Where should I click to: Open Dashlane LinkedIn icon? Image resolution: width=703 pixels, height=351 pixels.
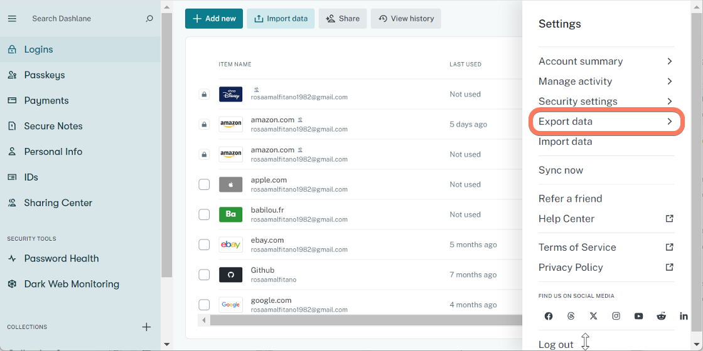click(684, 316)
